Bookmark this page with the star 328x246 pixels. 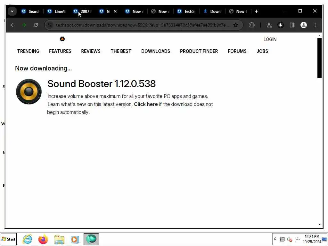[236, 25]
